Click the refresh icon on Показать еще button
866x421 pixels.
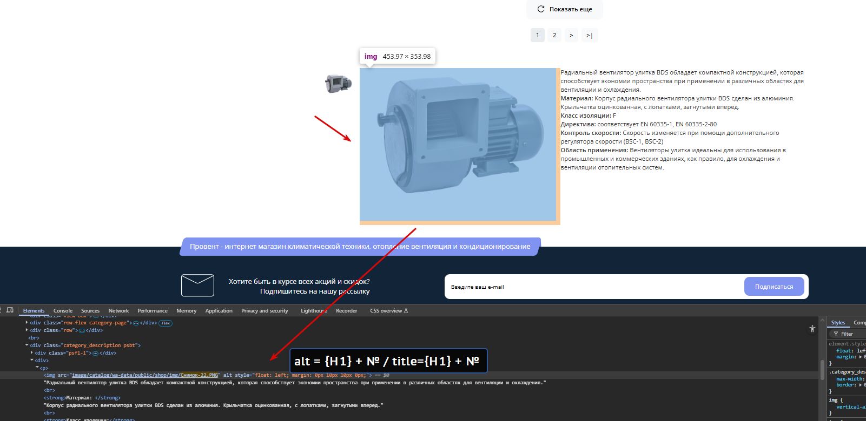pyautogui.click(x=540, y=9)
